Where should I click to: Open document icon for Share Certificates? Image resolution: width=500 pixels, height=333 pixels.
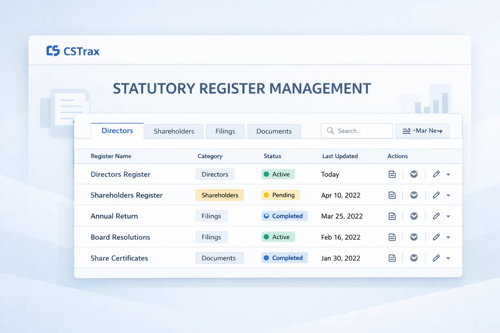(x=392, y=258)
